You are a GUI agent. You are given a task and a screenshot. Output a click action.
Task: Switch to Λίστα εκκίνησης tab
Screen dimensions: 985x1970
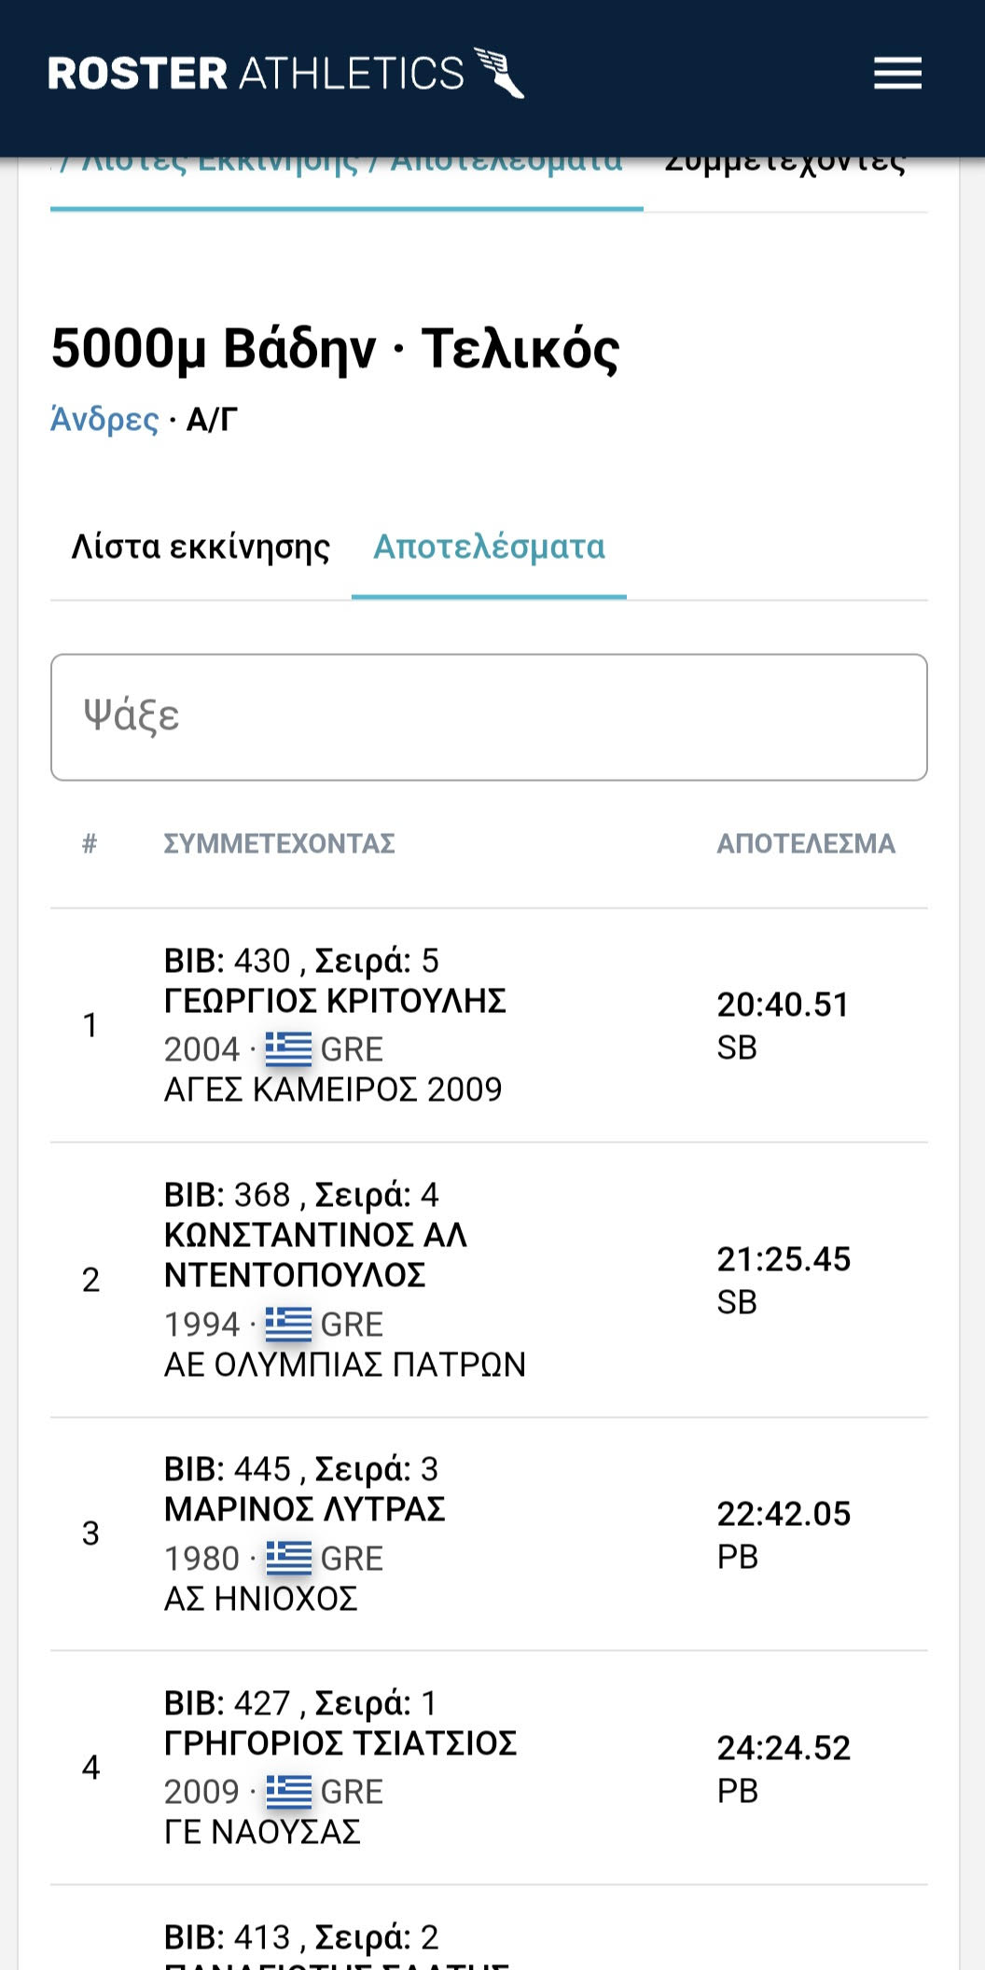tap(201, 547)
